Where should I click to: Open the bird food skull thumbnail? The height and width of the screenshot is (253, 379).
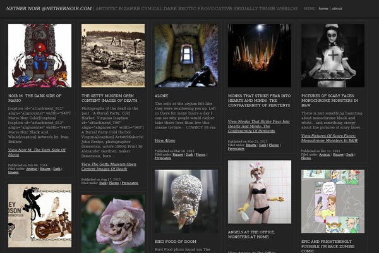(186, 201)
